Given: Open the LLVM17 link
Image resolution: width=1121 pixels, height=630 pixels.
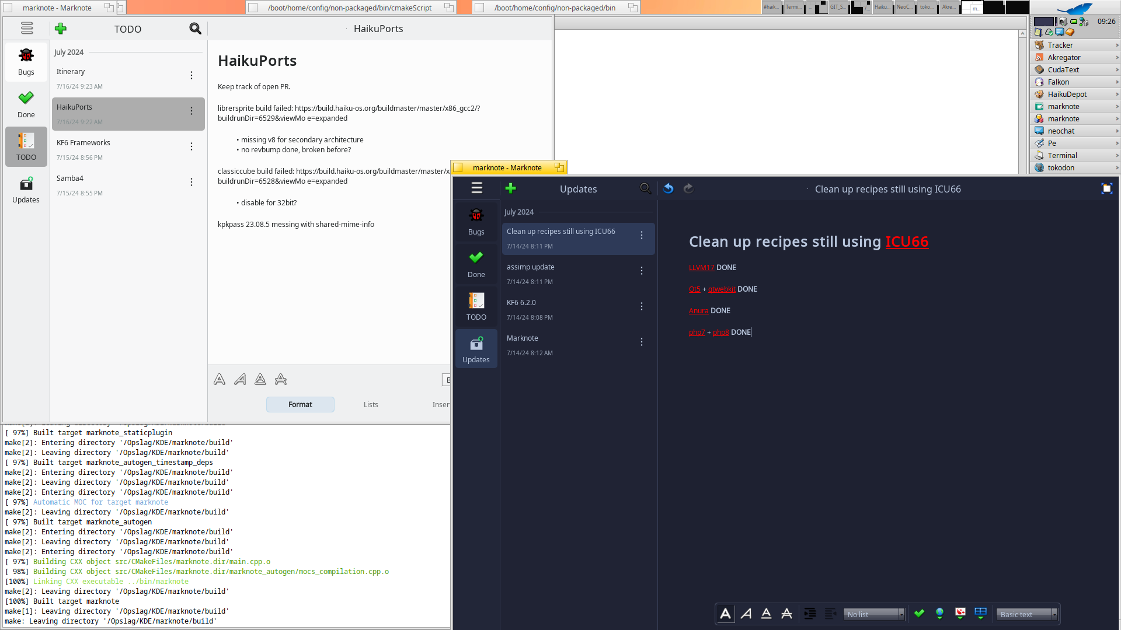Looking at the screenshot, I should (x=701, y=267).
